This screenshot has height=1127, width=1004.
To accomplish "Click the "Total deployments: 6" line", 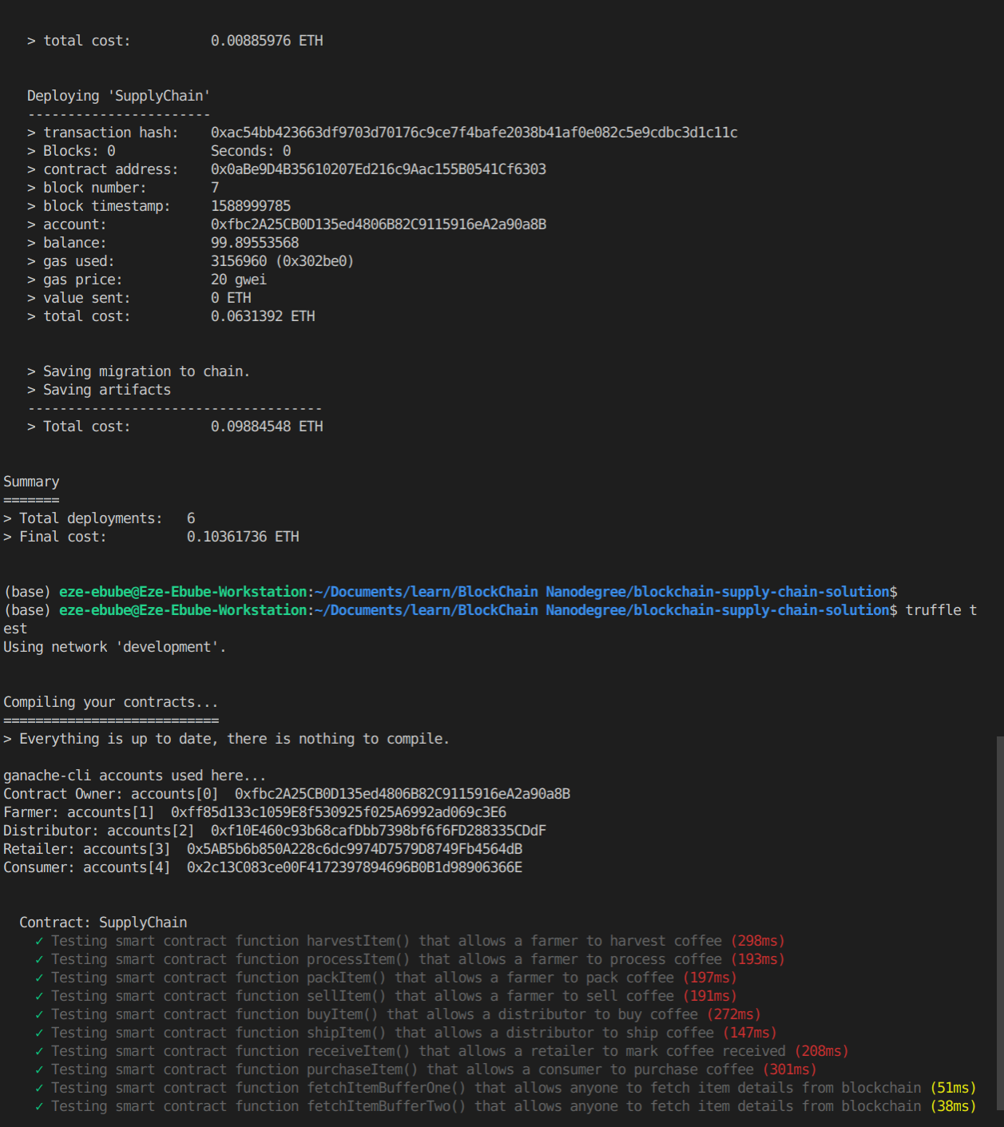I will 99,518.
